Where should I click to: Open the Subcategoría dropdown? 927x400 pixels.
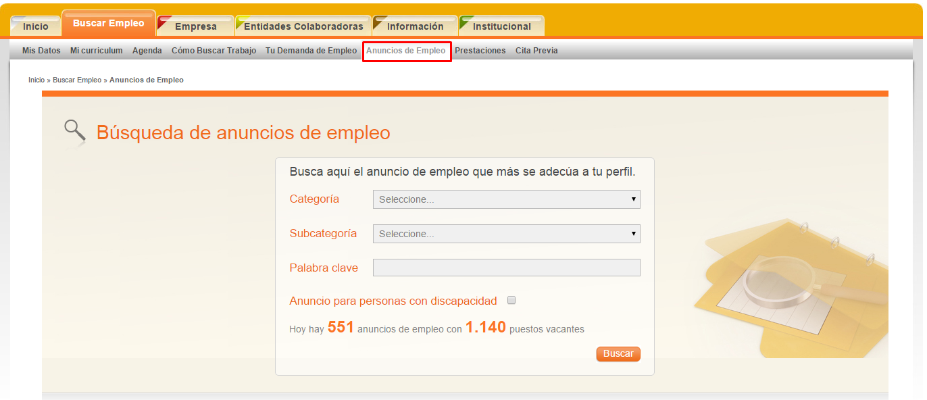coord(506,233)
